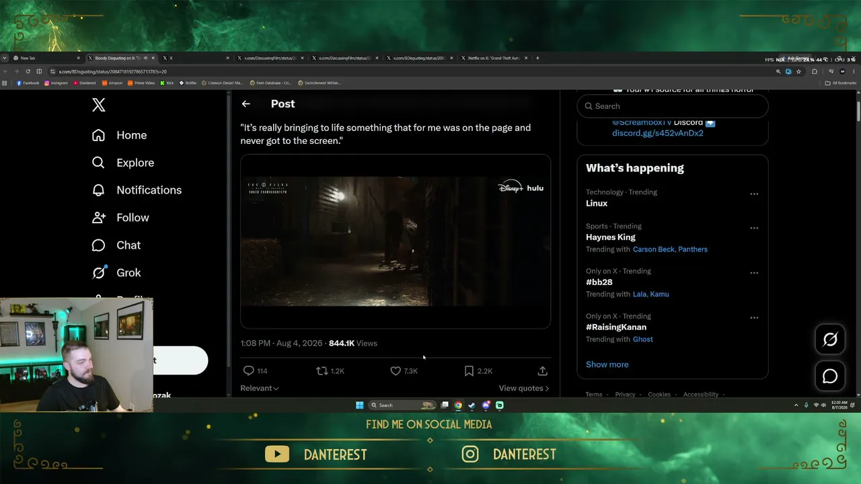
Task: Open the All Bookmarks folder
Action: 841,83
